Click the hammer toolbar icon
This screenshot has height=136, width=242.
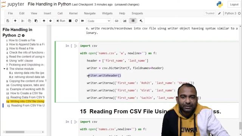[141, 21]
